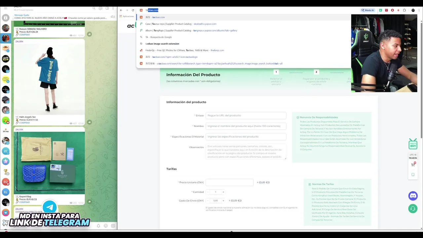This screenshot has height=238, width=423.
Task: Open browser profile avatar
Action: click(413, 10)
